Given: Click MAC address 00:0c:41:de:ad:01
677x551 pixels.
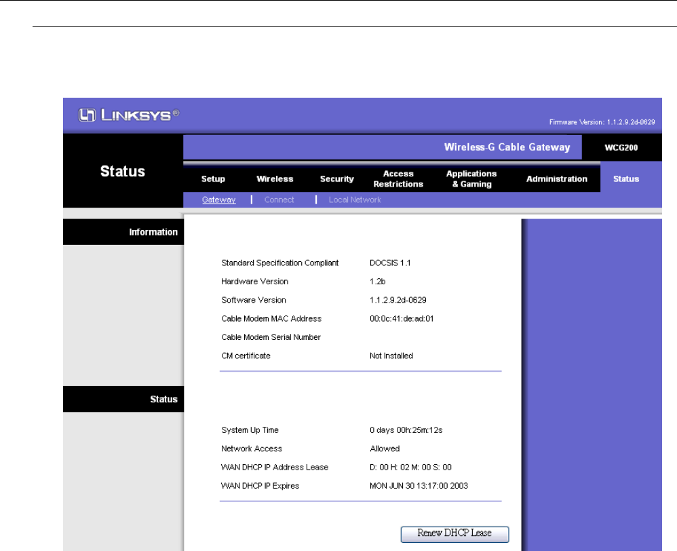Looking at the screenshot, I should click(402, 319).
